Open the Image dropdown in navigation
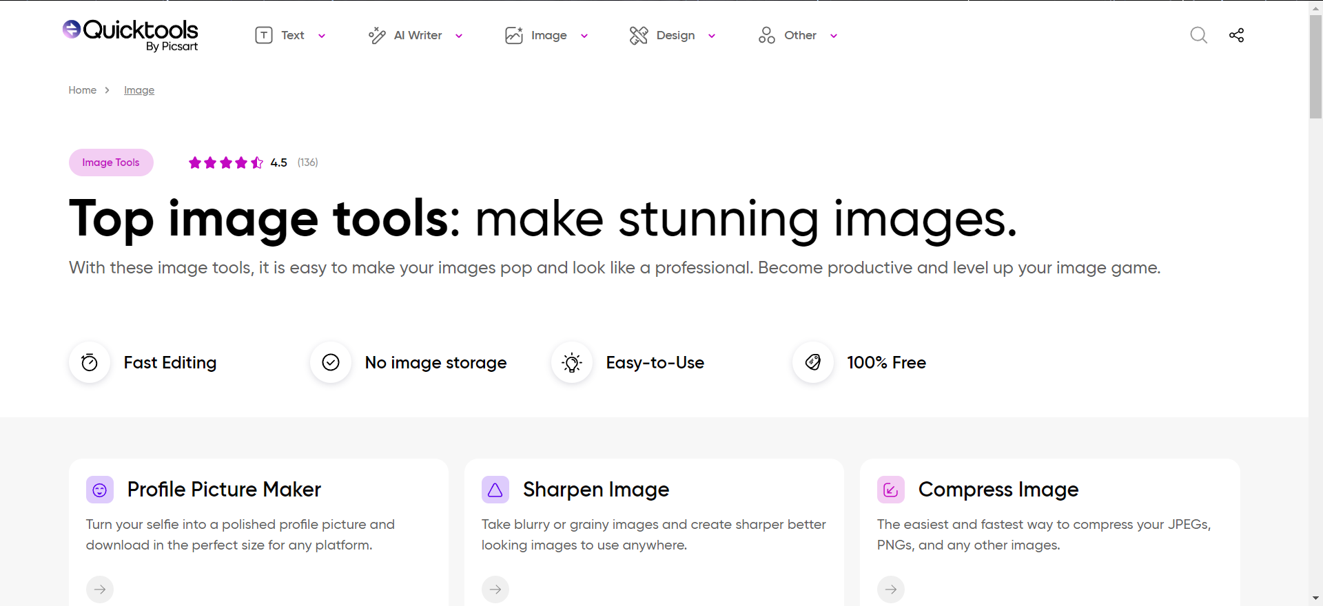 click(x=547, y=35)
